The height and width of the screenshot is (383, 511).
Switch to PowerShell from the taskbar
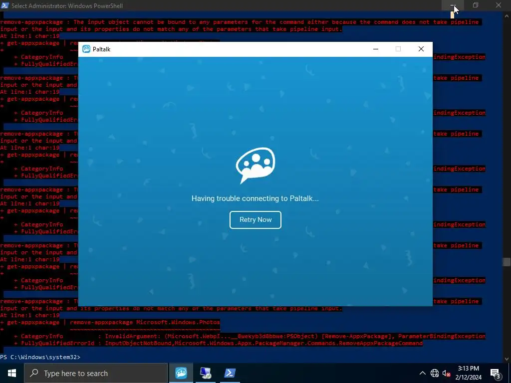point(230,373)
